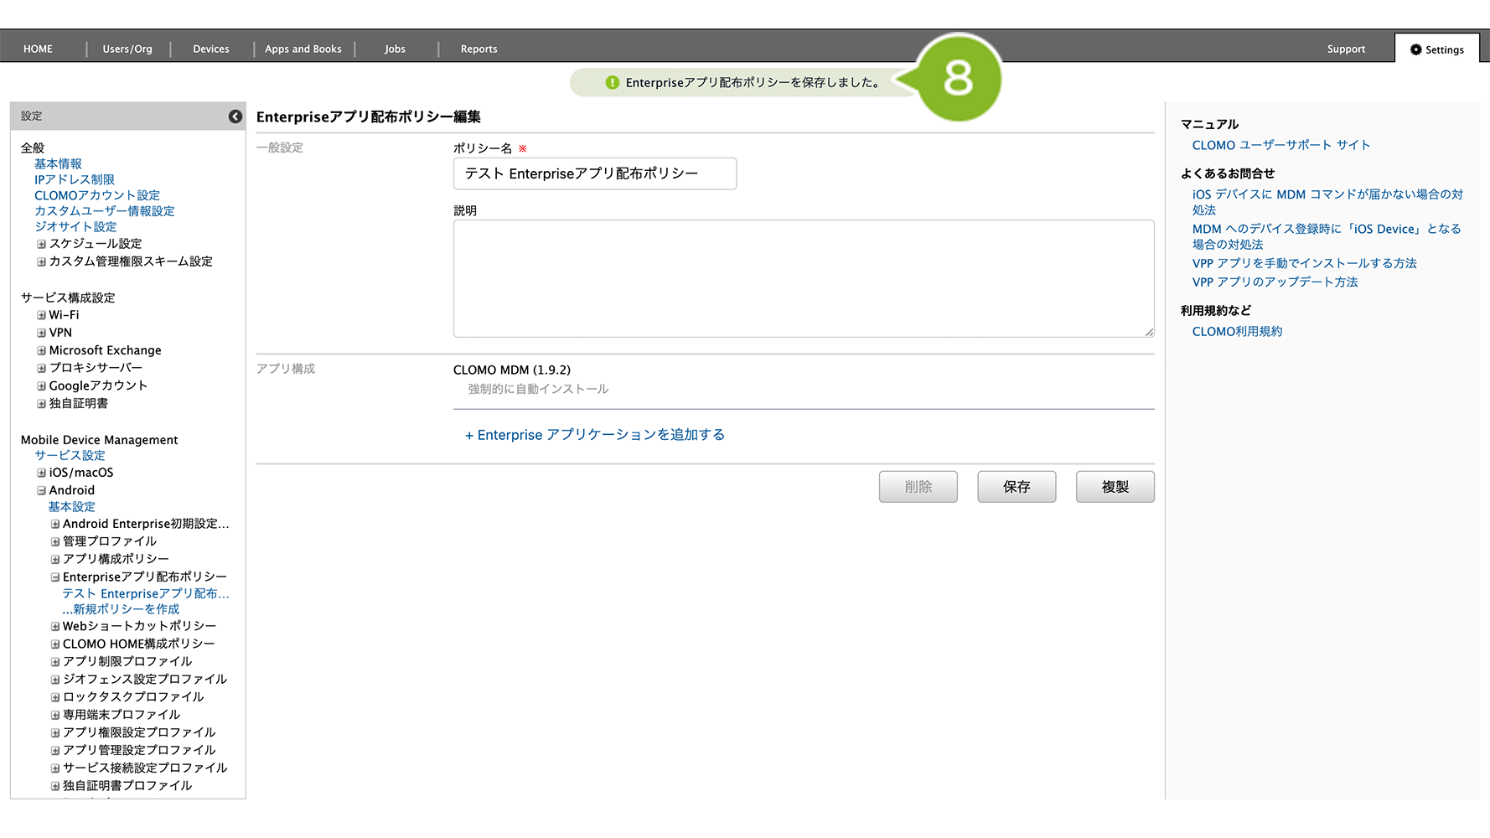This screenshot has height=838, width=1490.
Task: Expand the iOS/macOS tree node
Action: pyautogui.click(x=41, y=473)
